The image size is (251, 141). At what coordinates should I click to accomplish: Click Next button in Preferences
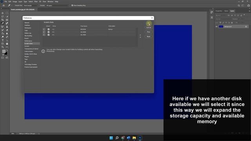point(149,36)
